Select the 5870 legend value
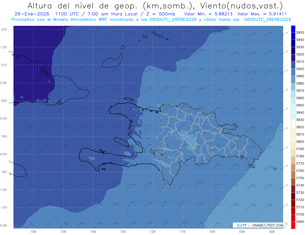 [x=300, y=91]
